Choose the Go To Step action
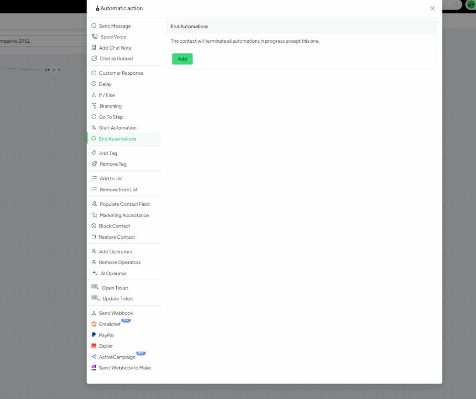476x399 pixels. point(111,117)
